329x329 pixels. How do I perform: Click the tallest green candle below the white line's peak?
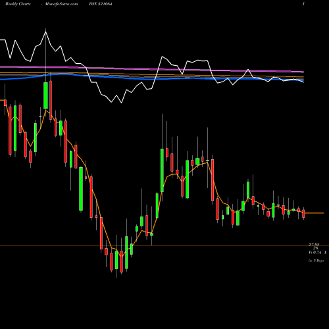click(x=45, y=95)
